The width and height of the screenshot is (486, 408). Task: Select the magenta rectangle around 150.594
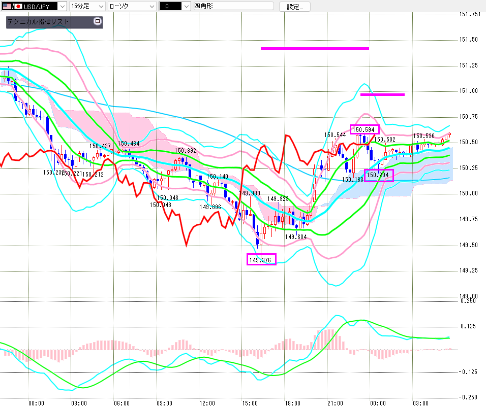[364, 129]
